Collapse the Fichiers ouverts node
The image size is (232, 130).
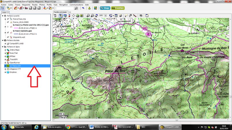pyautogui.click(x=3, y=16)
